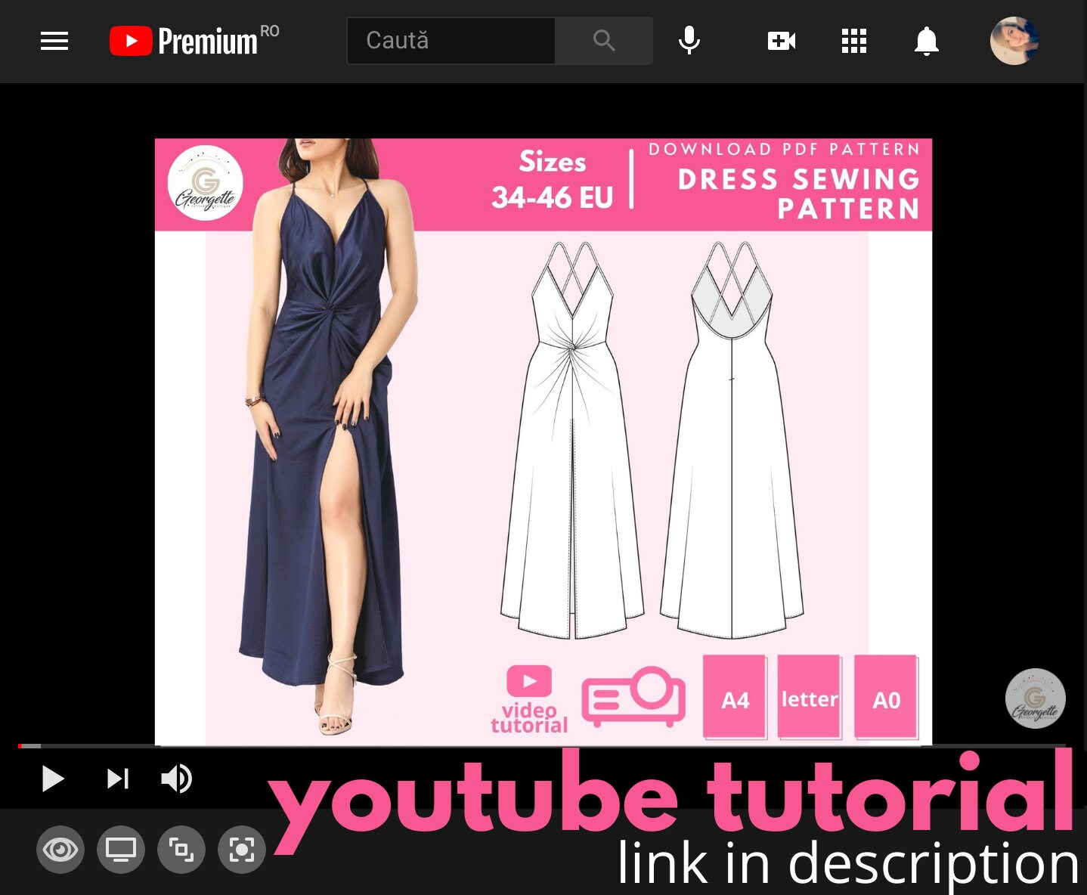Click the 'DOWNLOAD PDF PATTERN' text

point(785,149)
